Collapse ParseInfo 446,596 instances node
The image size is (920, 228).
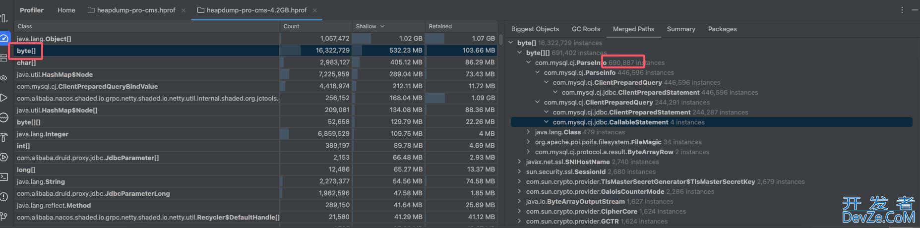click(x=538, y=72)
